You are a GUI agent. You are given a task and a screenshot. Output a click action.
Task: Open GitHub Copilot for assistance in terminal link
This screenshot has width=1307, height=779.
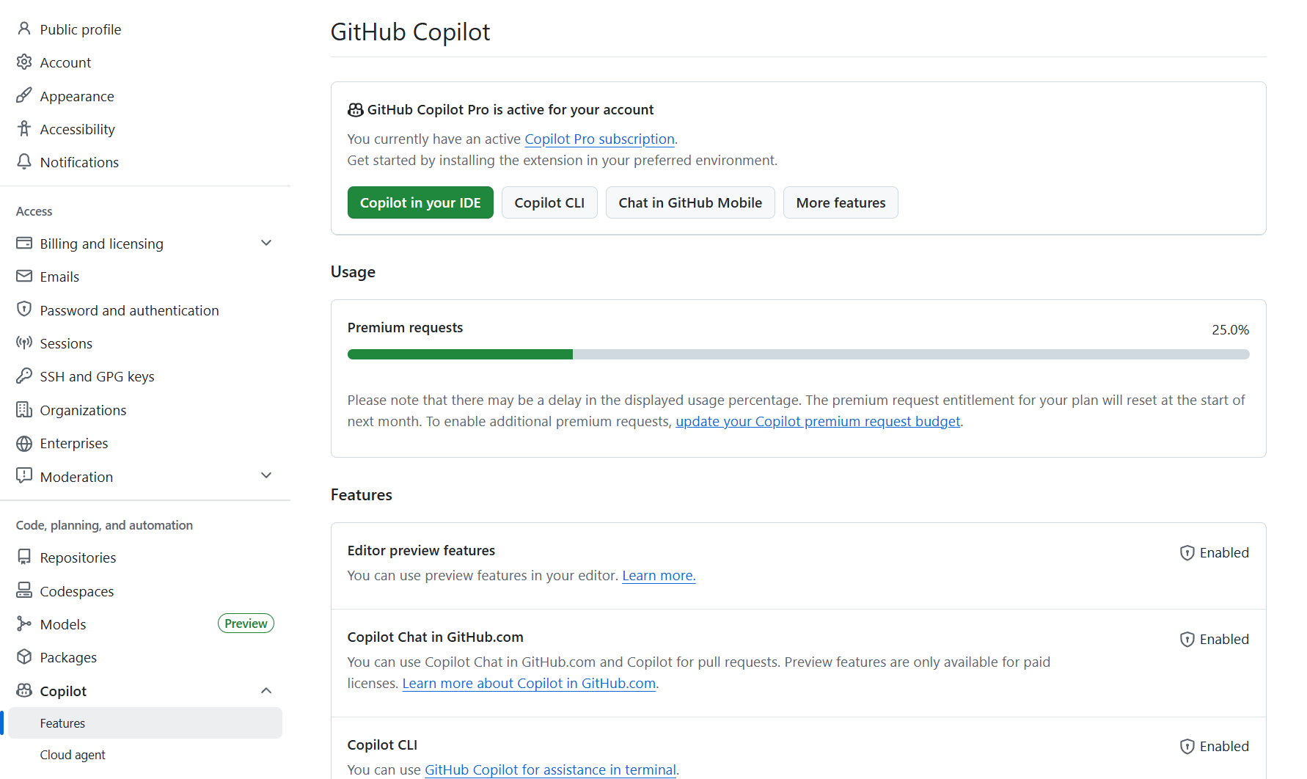pos(550,769)
